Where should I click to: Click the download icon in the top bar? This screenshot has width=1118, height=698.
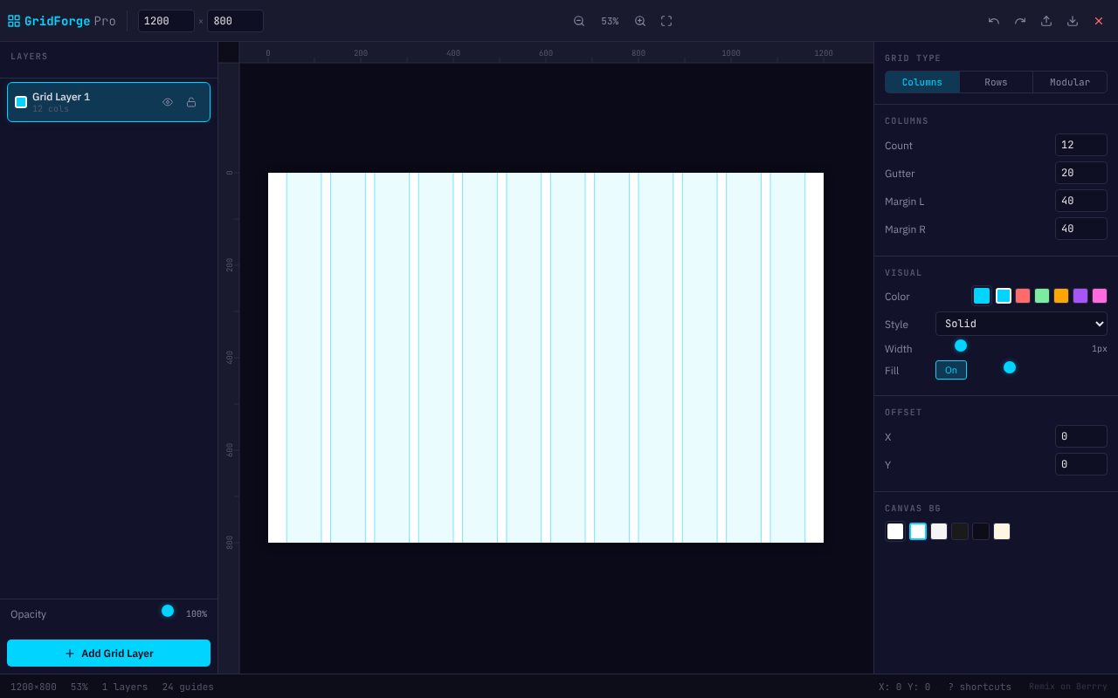[1072, 20]
